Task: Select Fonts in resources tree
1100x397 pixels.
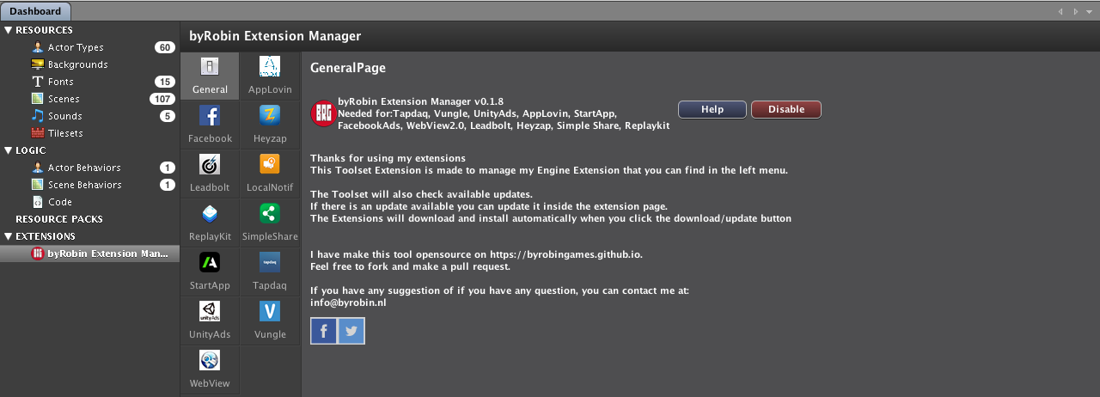Action: [x=61, y=82]
